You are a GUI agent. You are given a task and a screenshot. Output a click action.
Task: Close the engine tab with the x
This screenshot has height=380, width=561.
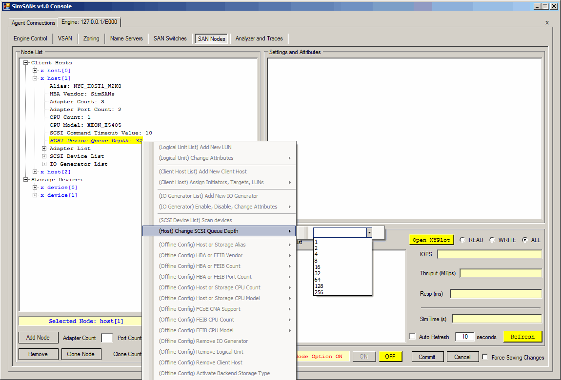click(x=547, y=22)
